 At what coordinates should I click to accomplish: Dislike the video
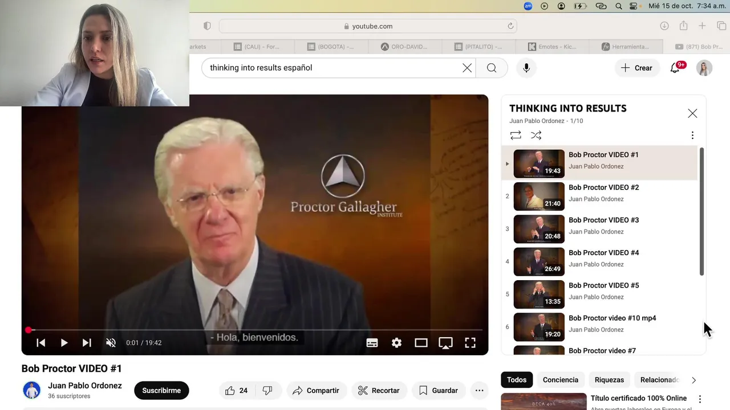point(267,391)
